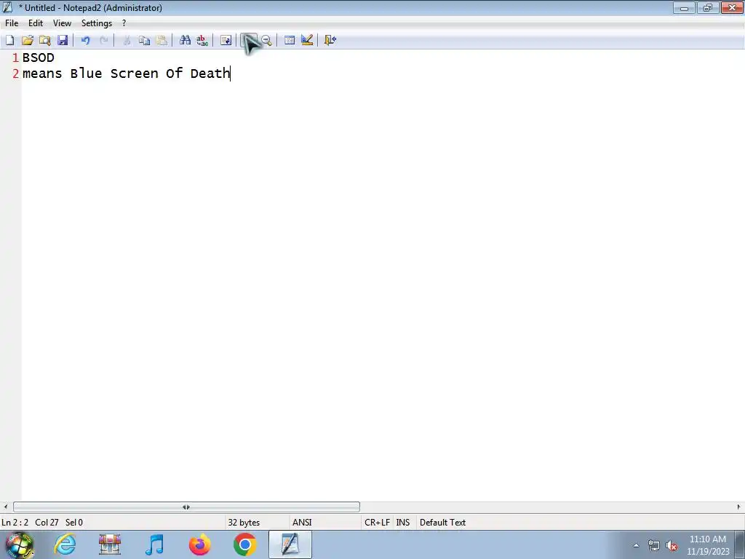Launch Firefox from the taskbar
745x559 pixels.
pyautogui.click(x=199, y=544)
